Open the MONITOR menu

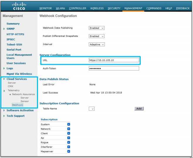pyautogui.click(x=45, y=8)
